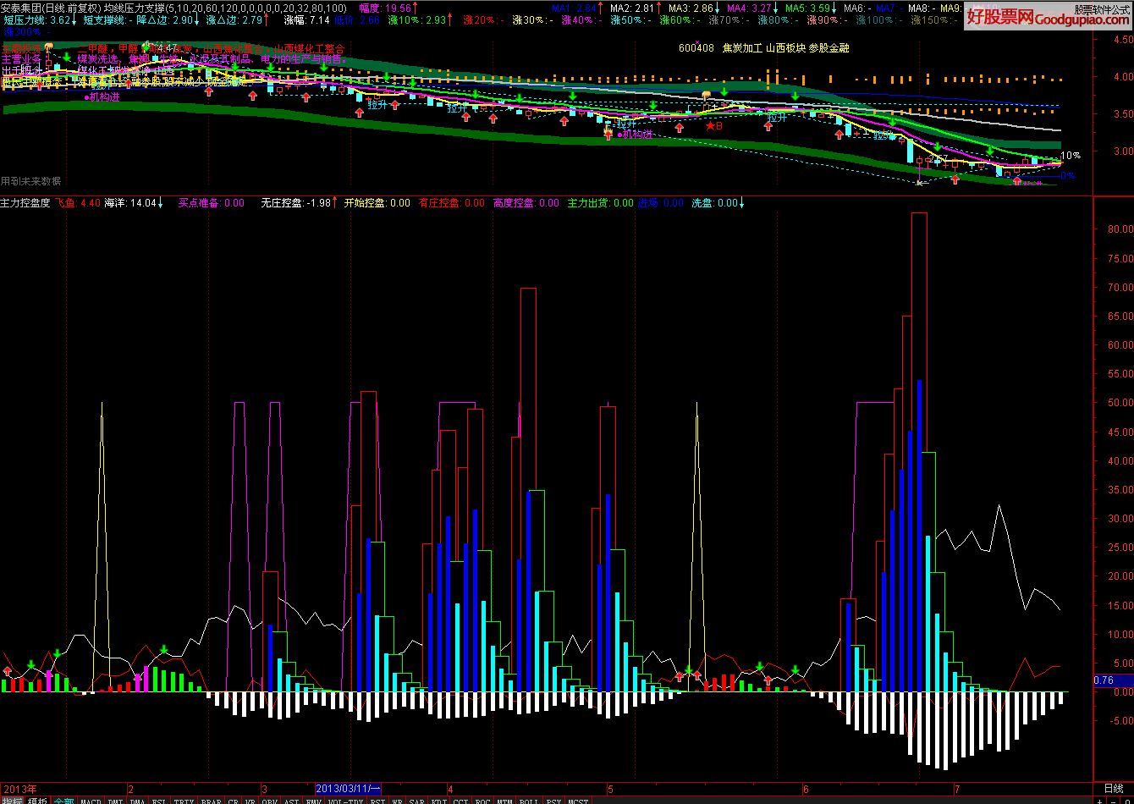Open the EMV indicator tab
This screenshot has width=1134, height=804.
tap(314, 799)
